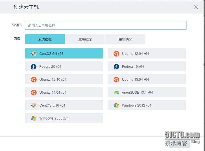Pick the Fedora 20 x64 label
Screen dimensions: 205x151
click(50, 67)
